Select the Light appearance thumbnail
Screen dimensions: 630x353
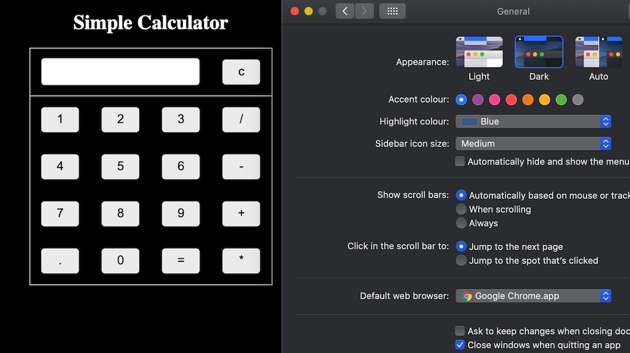pyautogui.click(x=479, y=52)
